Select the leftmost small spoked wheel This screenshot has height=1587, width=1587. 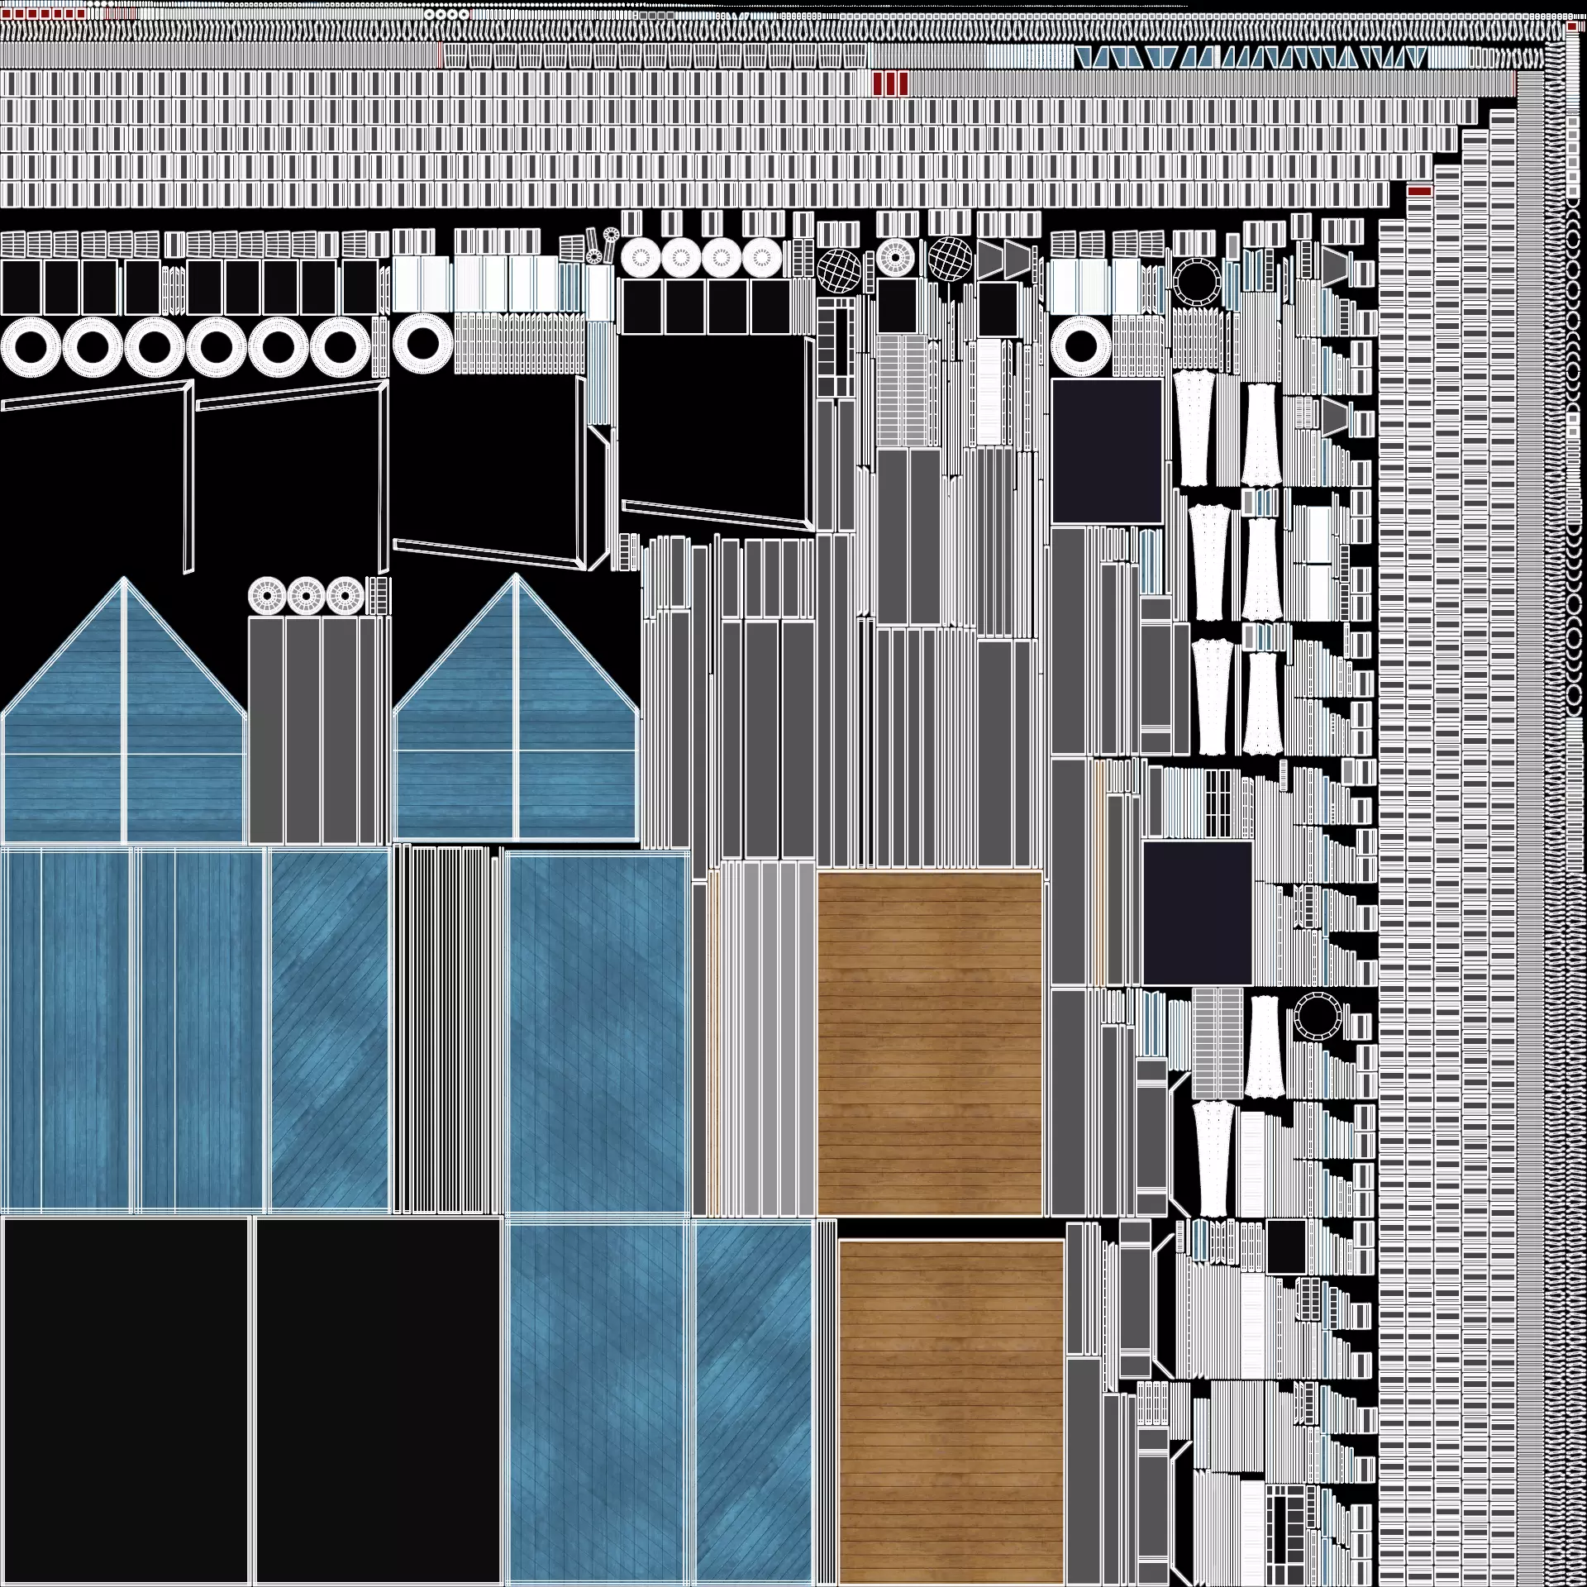[267, 595]
